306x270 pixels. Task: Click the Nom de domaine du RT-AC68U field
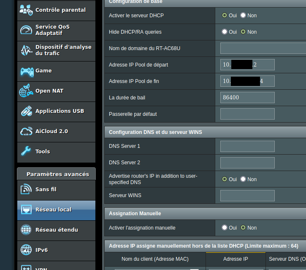click(x=263, y=48)
